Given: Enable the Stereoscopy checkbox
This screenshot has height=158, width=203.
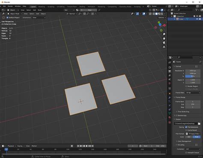Looking at the screenshot, I should pos(176,116).
